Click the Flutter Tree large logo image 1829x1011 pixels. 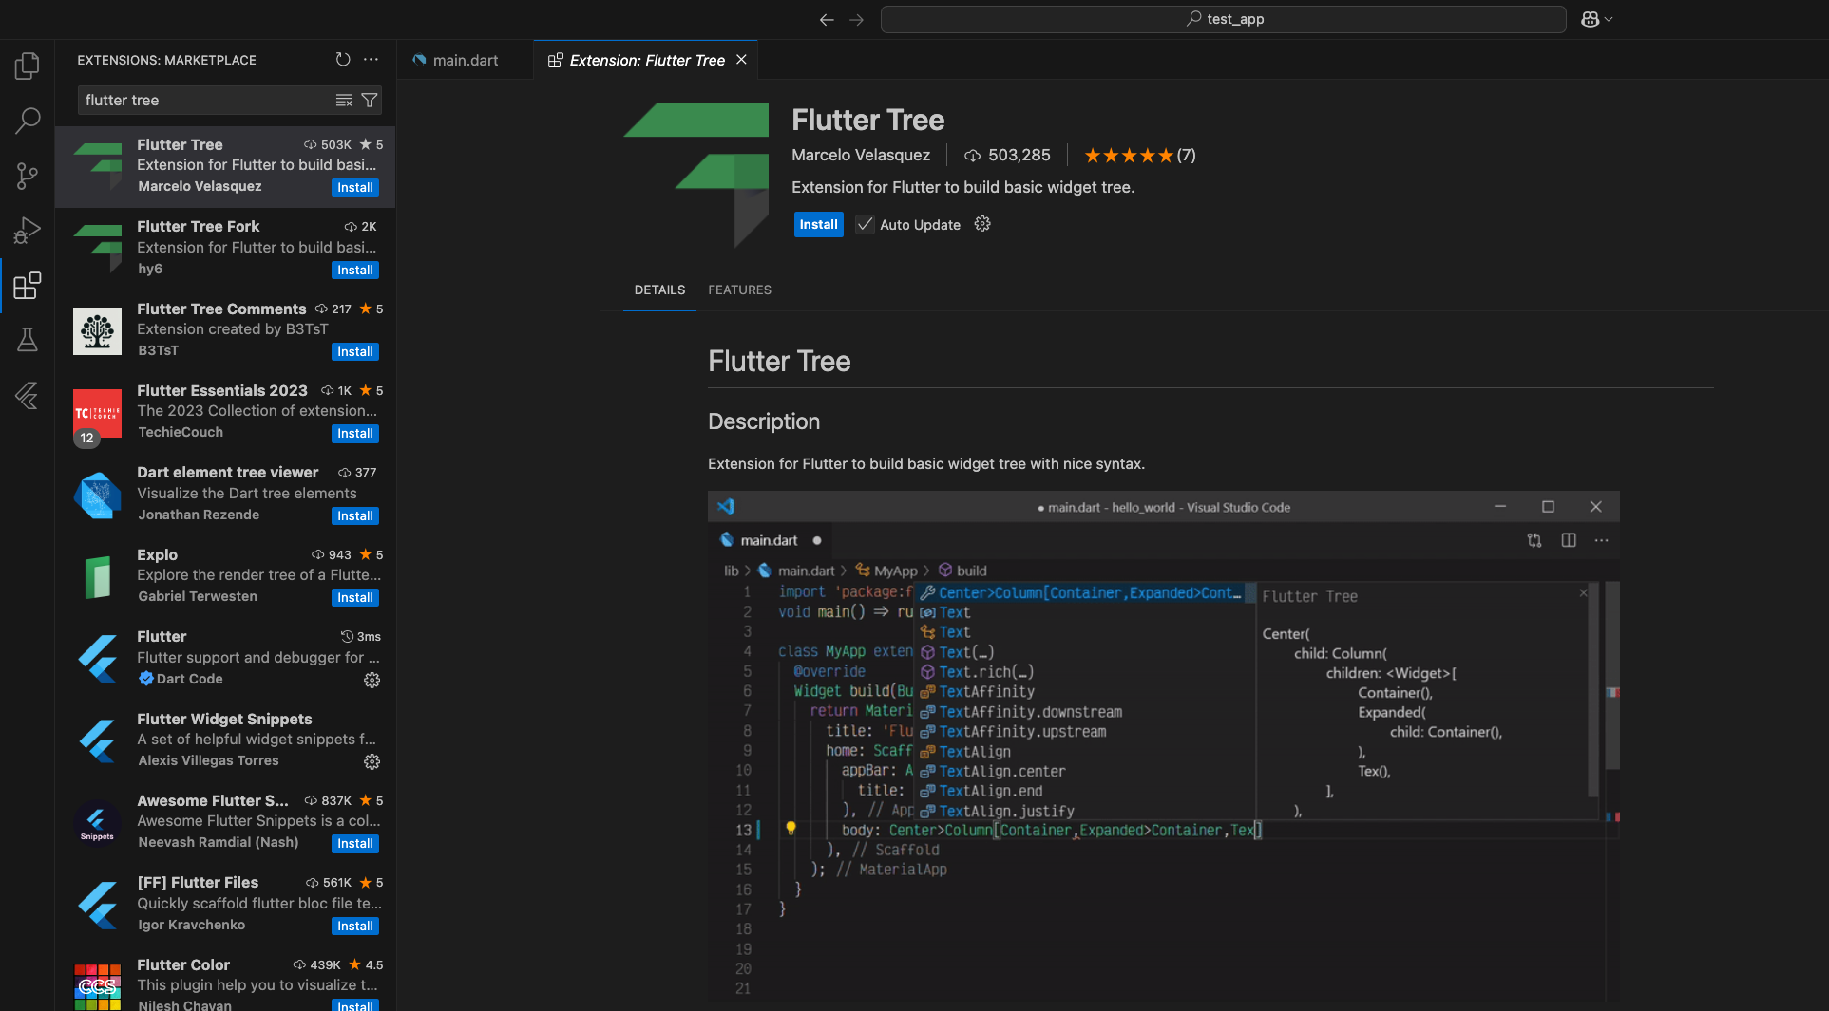pos(696,175)
